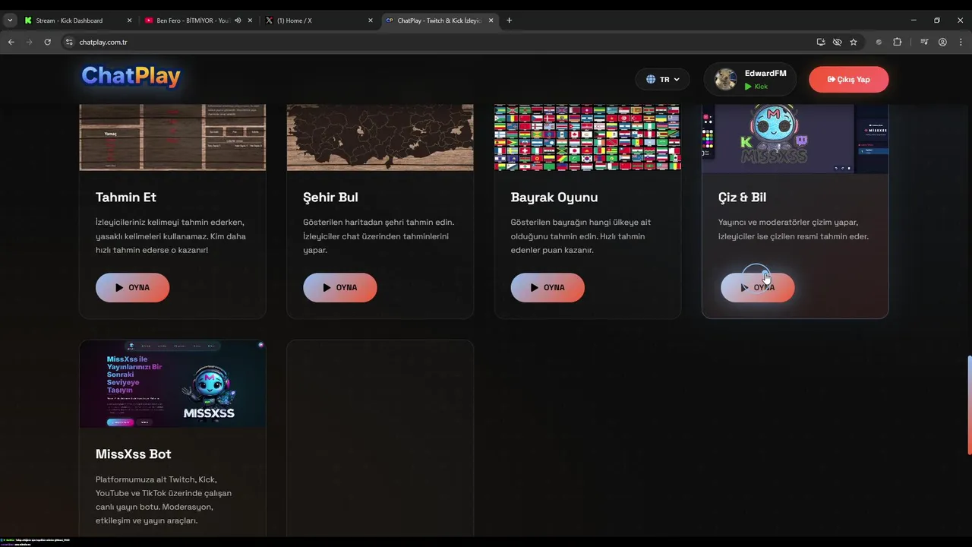Bookmark this page with star icon
Image resolution: width=972 pixels, height=547 pixels.
(x=854, y=42)
